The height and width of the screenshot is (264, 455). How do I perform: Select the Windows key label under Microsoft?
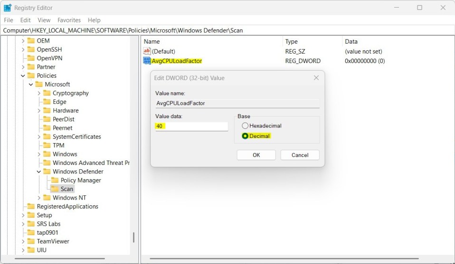click(x=65, y=154)
